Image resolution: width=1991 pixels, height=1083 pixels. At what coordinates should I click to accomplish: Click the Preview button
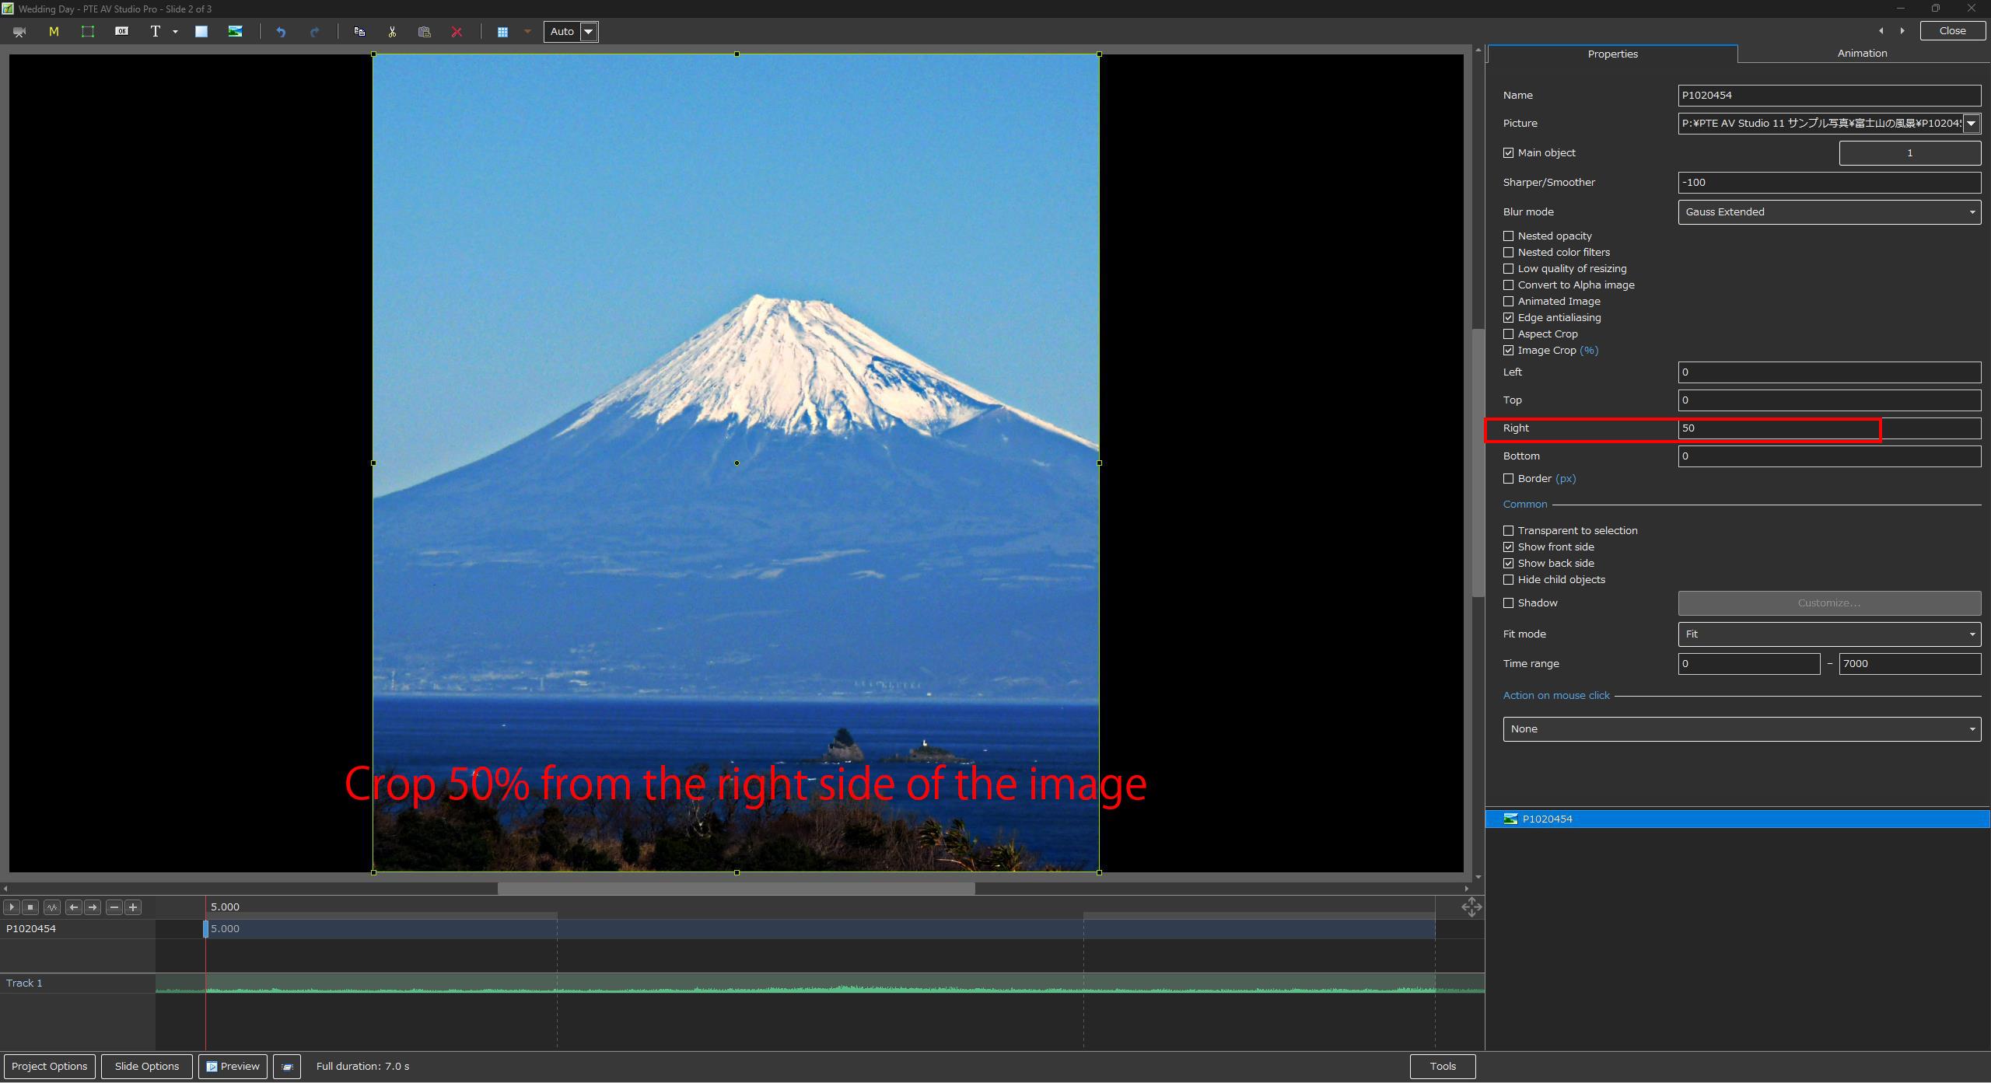(x=233, y=1067)
